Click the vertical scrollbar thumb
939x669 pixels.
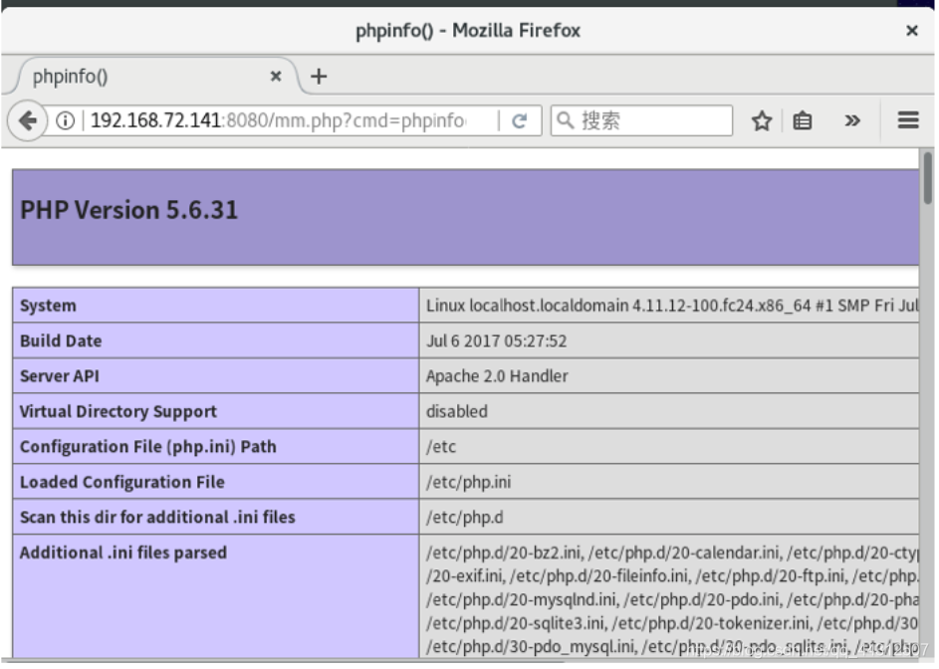[927, 178]
